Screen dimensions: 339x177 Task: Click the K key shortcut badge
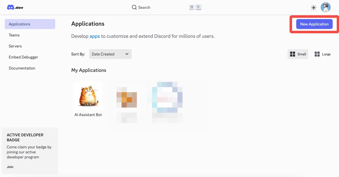[x=198, y=7]
